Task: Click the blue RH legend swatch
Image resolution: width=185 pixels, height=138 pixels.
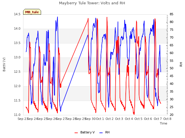Action: point(101,133)
